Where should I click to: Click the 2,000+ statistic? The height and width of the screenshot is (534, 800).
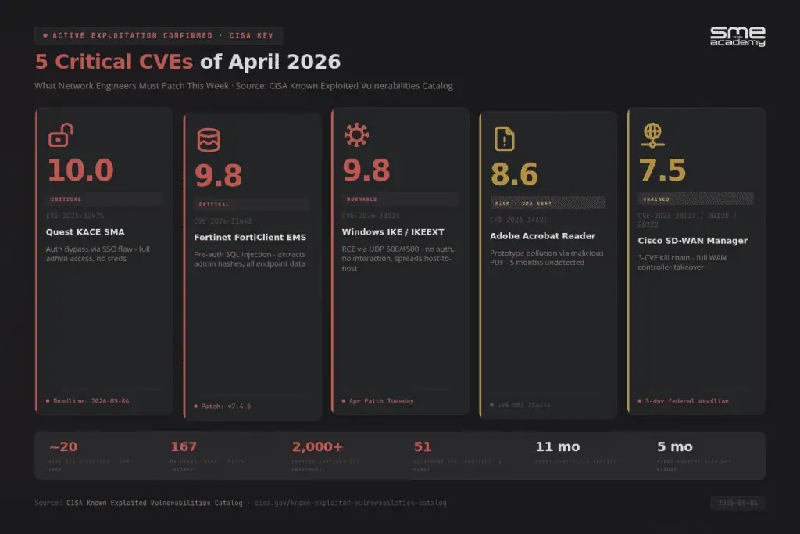[x=317, y=446]
